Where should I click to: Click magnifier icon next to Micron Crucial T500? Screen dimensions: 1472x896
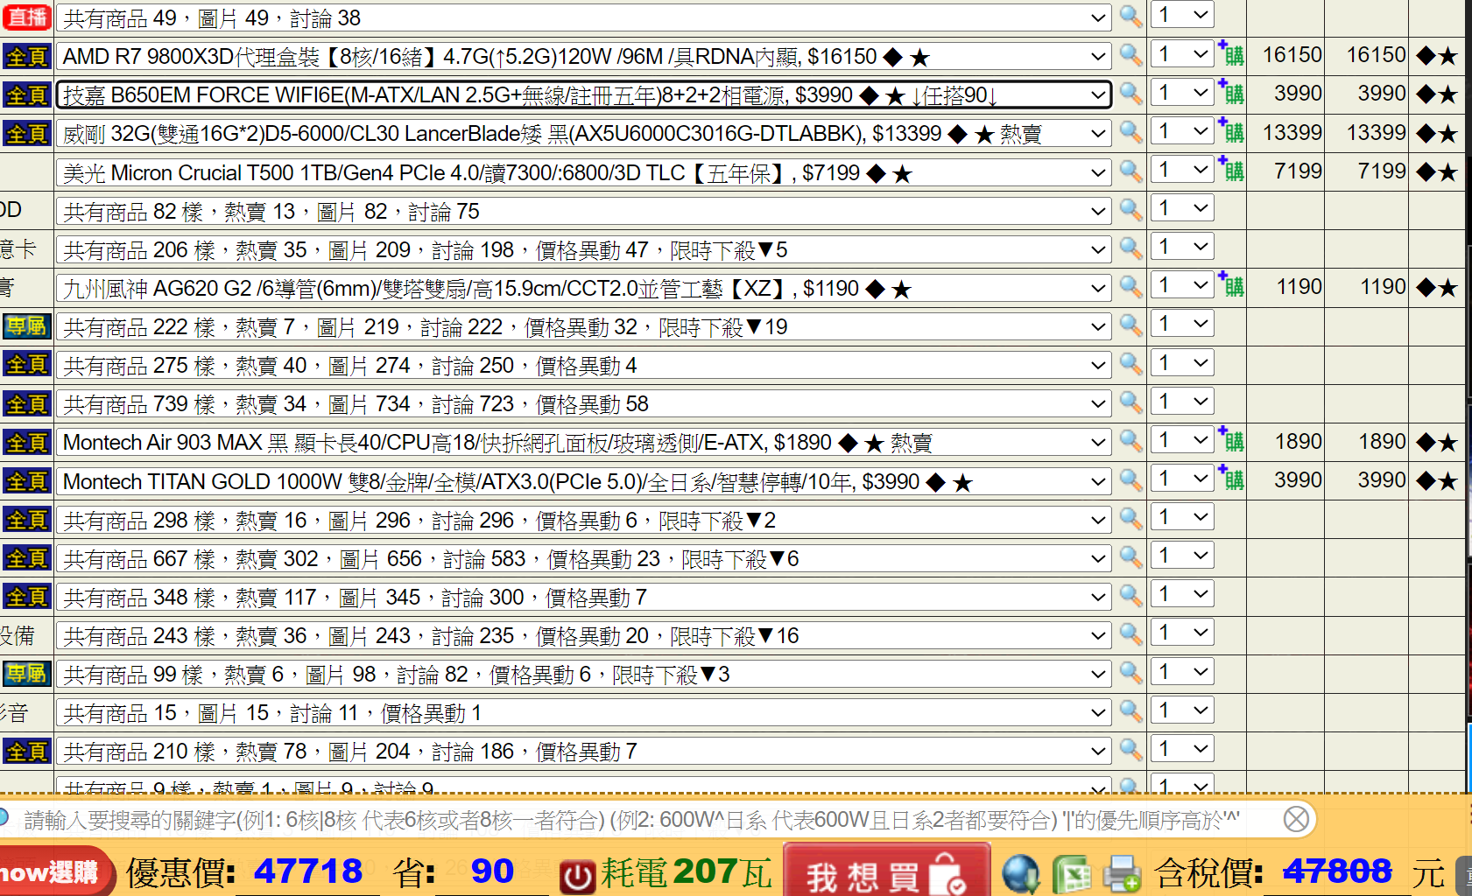coord(1130,171)
